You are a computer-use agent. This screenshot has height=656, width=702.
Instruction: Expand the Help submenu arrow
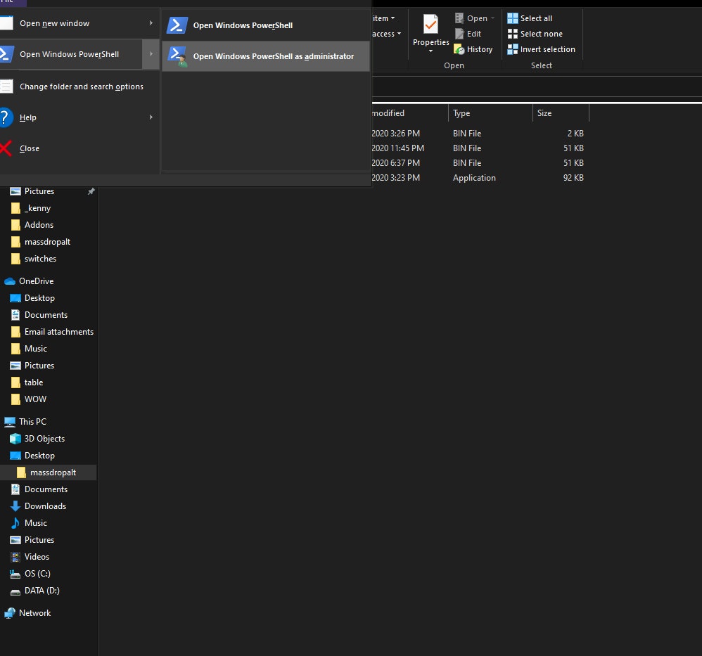coord(151,117)
